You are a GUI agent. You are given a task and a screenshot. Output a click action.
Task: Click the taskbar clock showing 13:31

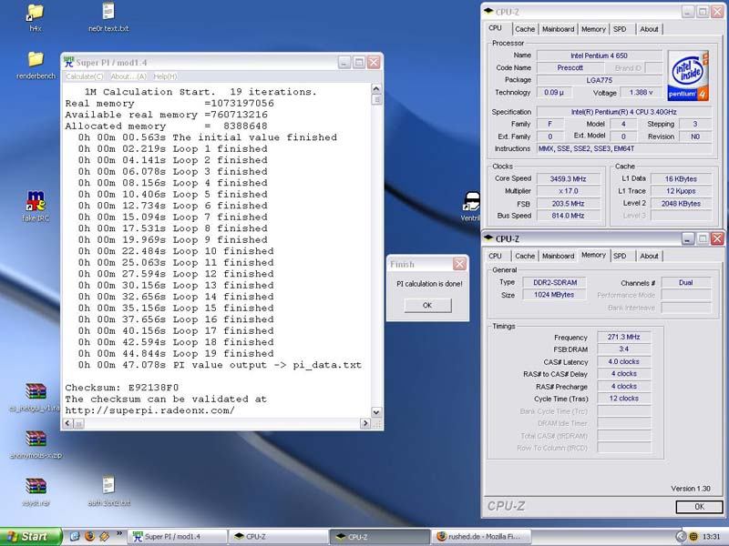click(712, 537)
